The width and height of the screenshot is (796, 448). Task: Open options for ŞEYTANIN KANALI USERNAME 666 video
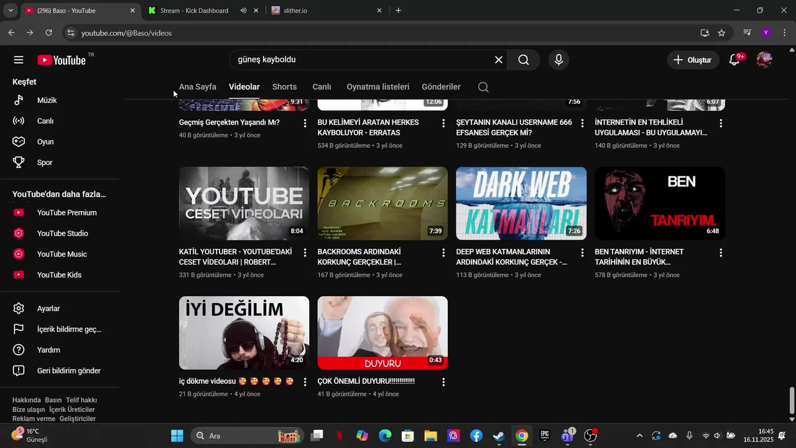pyautogui.click(x=582, y=123)
